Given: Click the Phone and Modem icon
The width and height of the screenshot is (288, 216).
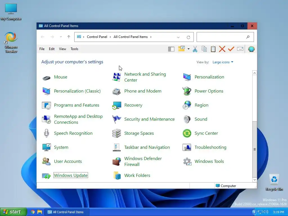Looking at the screenshot, I should (x=117, y=91).
